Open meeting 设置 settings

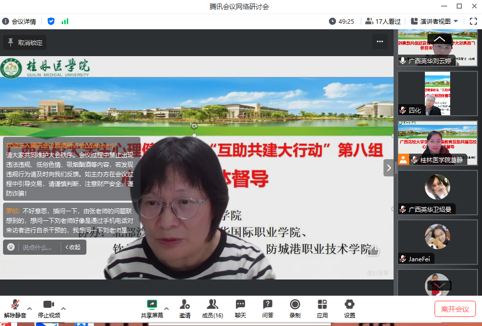point(350,309)
